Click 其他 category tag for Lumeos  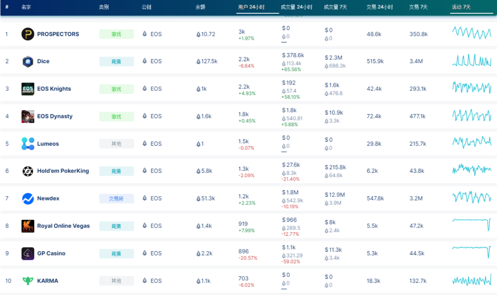[117, 144]
